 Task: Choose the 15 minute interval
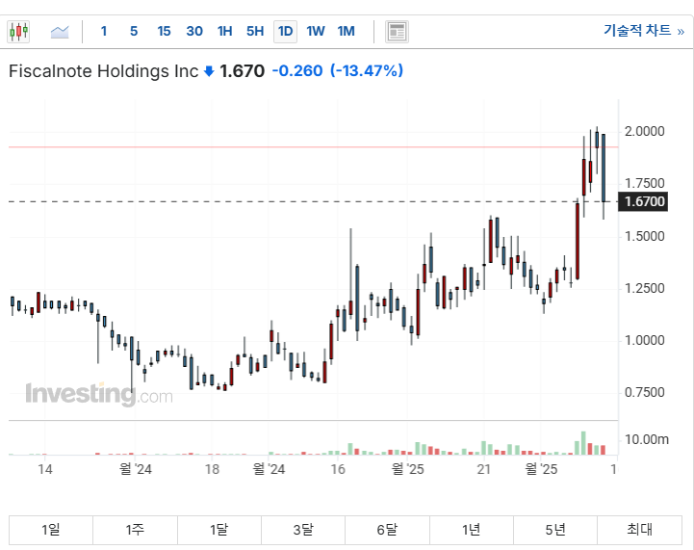point(164,31)
